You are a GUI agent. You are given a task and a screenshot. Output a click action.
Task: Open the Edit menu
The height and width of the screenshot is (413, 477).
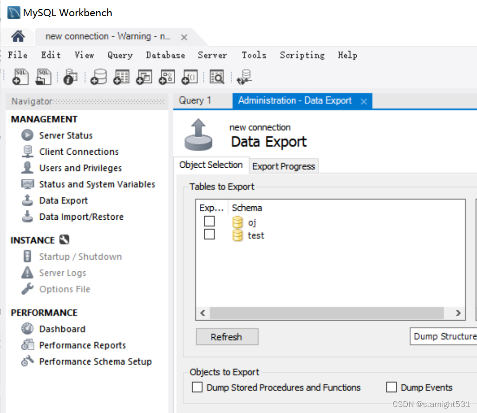(x=51, y=55)
